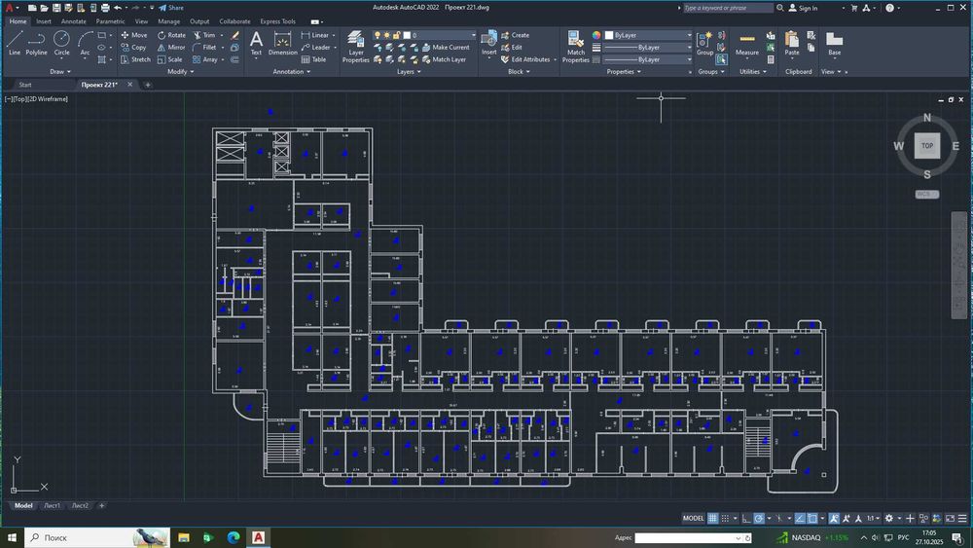Toggle Polar Tracking in status bar

758,518
